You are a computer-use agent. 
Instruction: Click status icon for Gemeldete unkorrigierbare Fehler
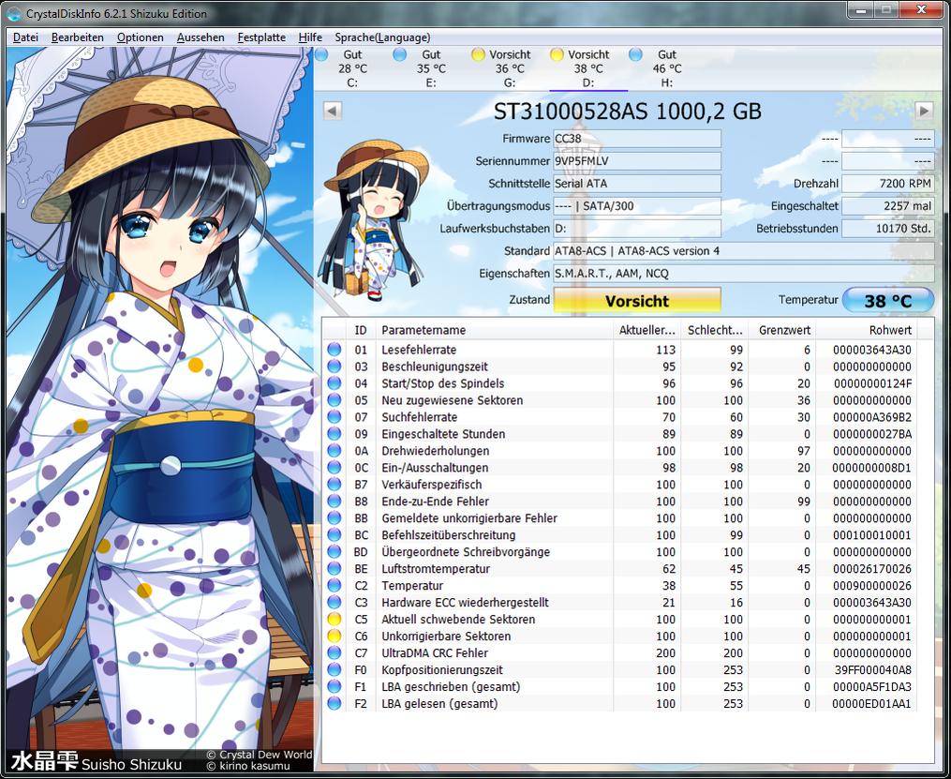pos(334,518)
